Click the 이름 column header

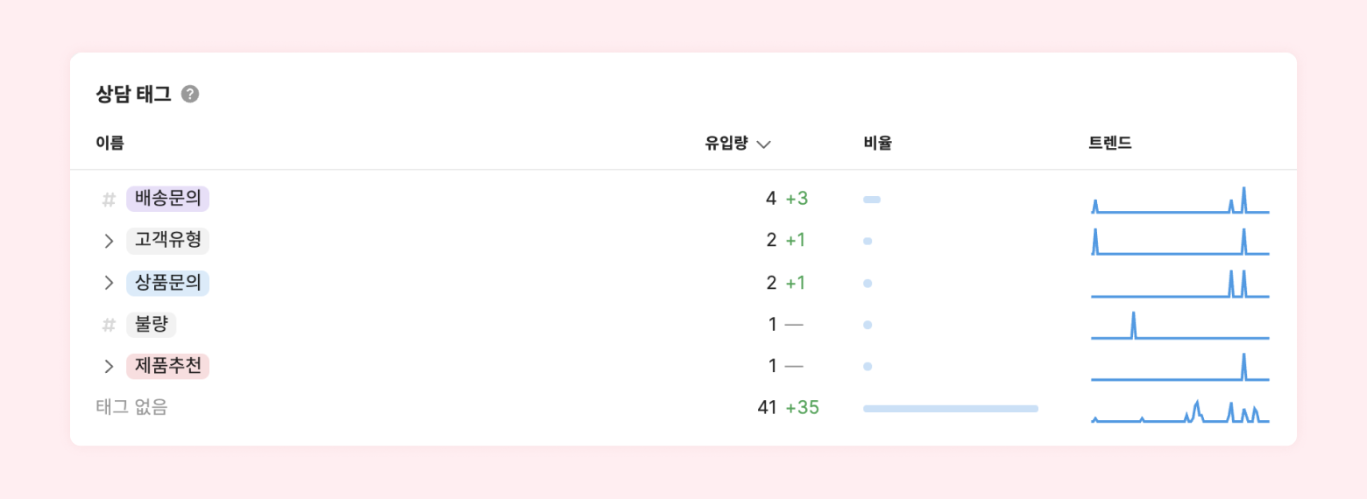click(x=110, y=144)
